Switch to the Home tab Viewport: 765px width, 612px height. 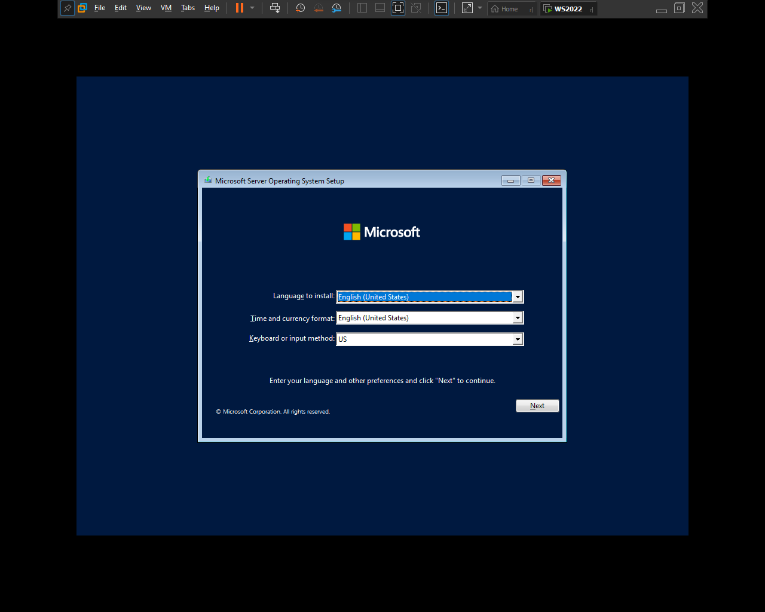(x=512, y=9)
